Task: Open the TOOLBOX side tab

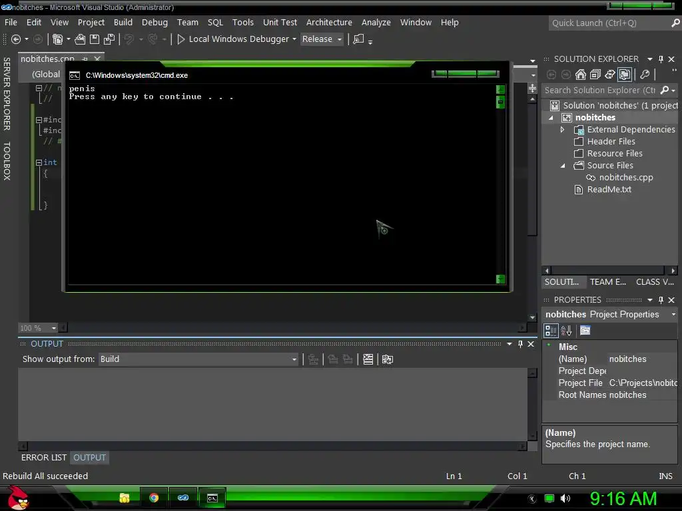Action: 7,161
